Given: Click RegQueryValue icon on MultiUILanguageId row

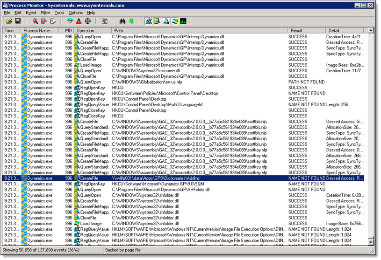Looking at the screenshot, I should 77,104.
